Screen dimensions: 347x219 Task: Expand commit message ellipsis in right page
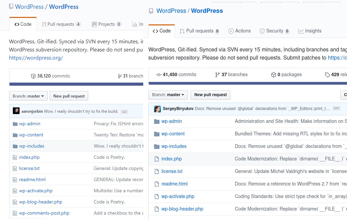(337, 108)
